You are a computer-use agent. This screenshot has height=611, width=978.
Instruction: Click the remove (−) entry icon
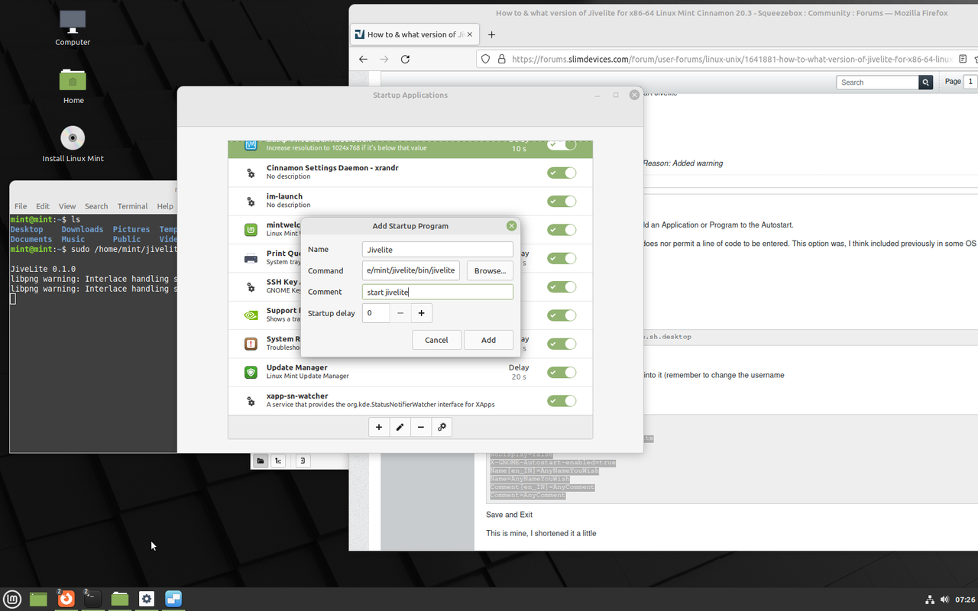click(x=421, y=428)
